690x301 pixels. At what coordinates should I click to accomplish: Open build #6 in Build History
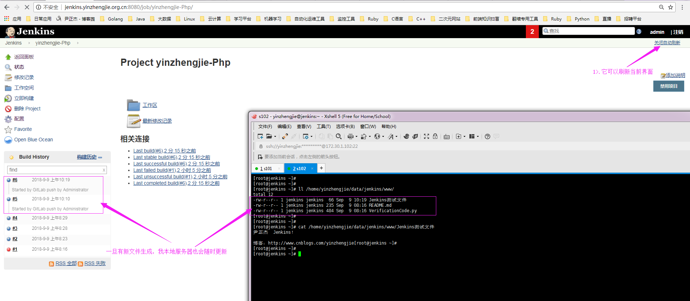point(15,180)
